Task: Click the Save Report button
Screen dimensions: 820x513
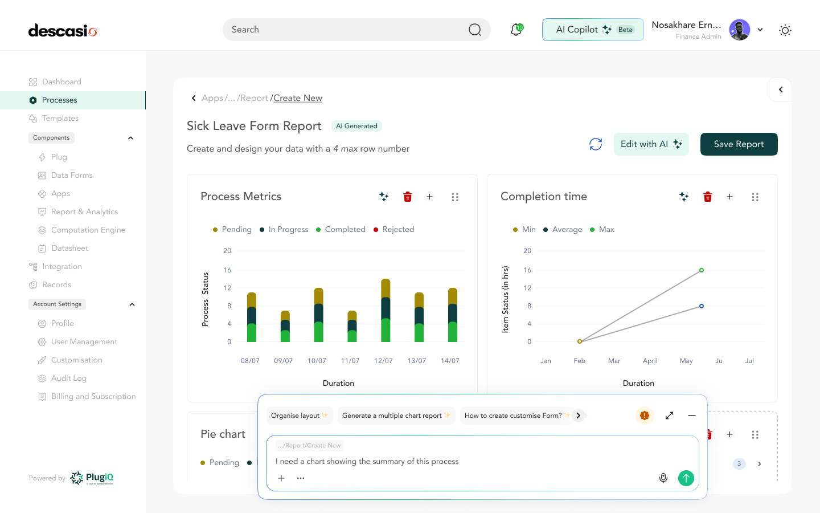Action: point(739,144)
